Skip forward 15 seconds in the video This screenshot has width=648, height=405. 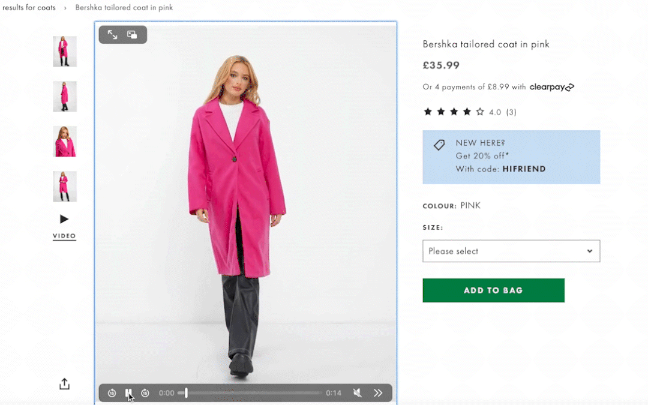[x=145, y=393]
